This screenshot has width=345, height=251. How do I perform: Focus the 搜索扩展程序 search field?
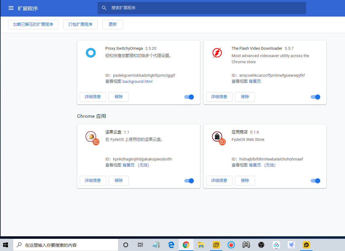pos(202,8)
